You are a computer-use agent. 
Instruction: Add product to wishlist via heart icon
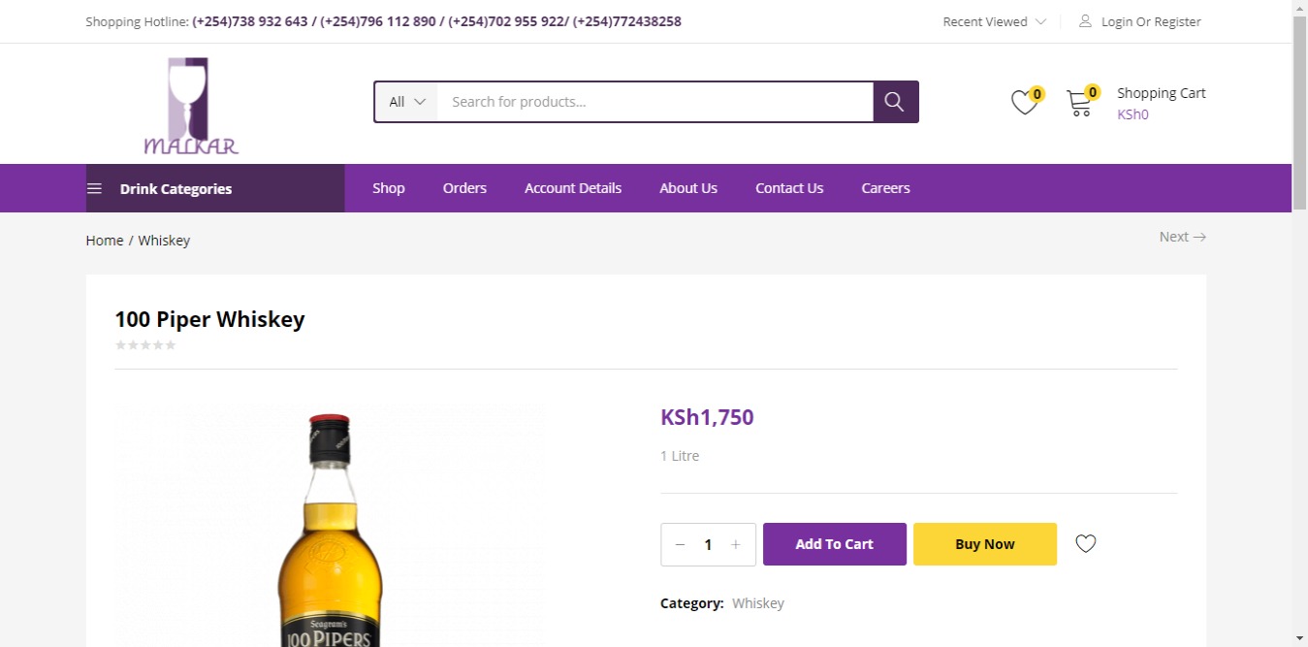1086,544
